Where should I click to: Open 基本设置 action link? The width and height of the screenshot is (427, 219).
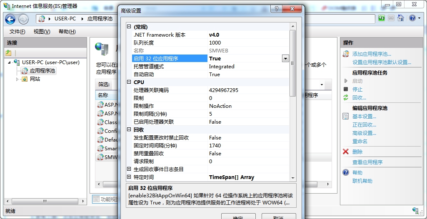365,117
